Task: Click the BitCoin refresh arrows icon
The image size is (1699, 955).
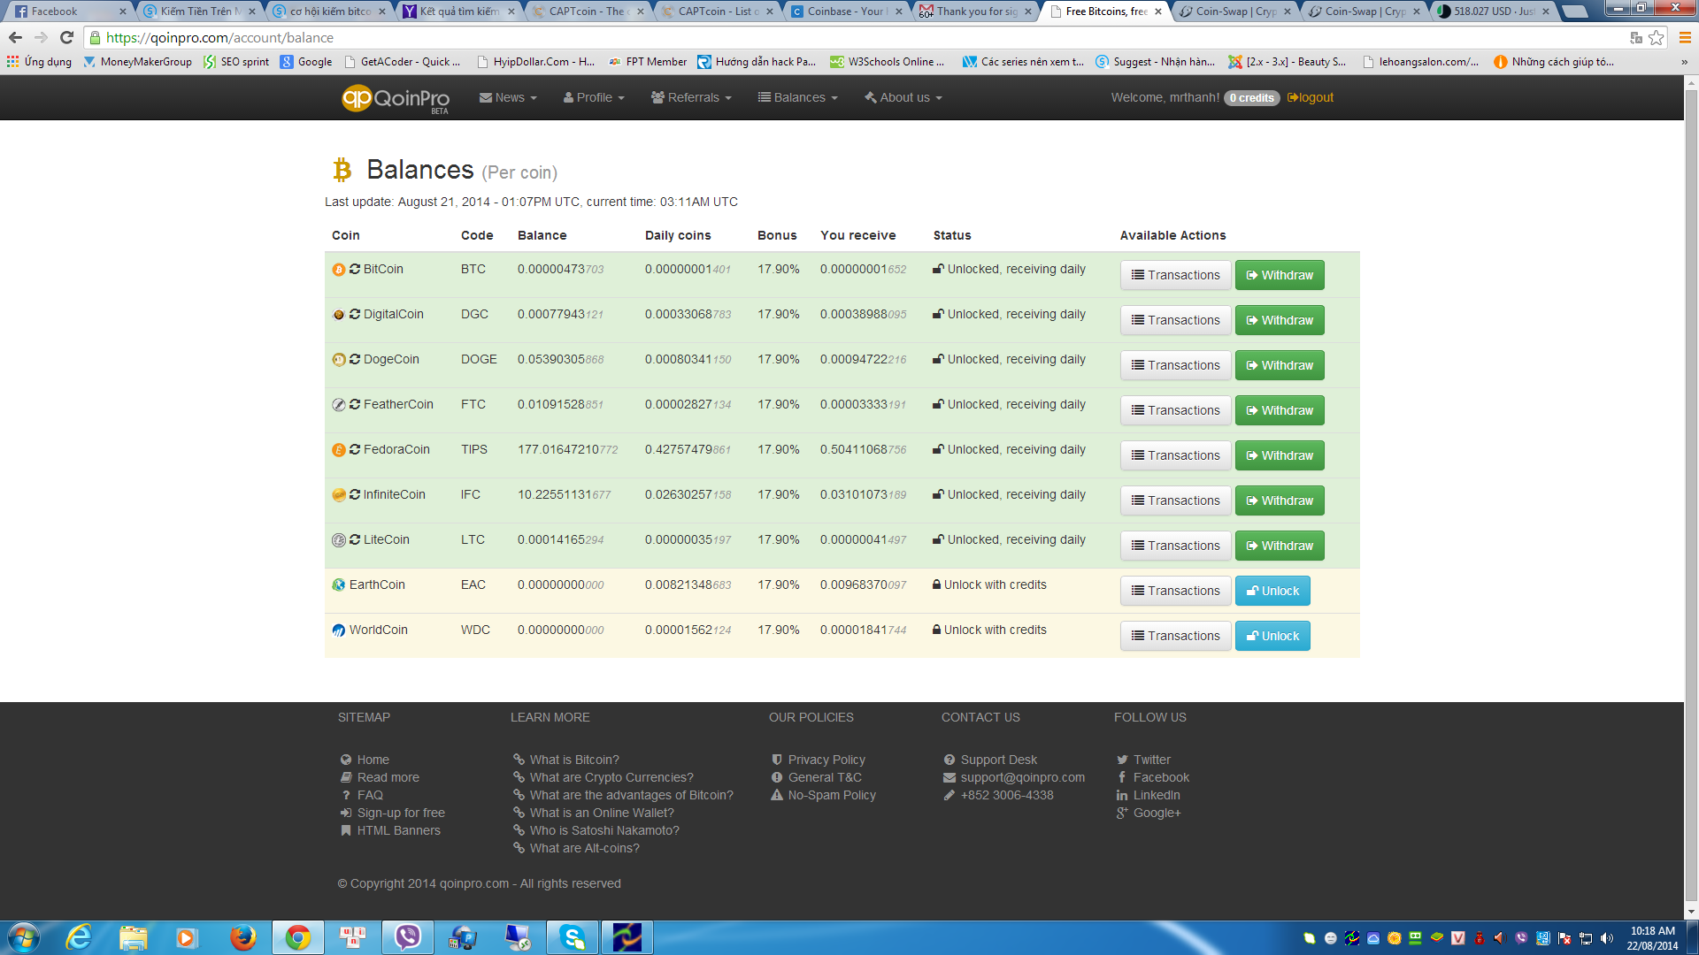Action: pos(355,269)
